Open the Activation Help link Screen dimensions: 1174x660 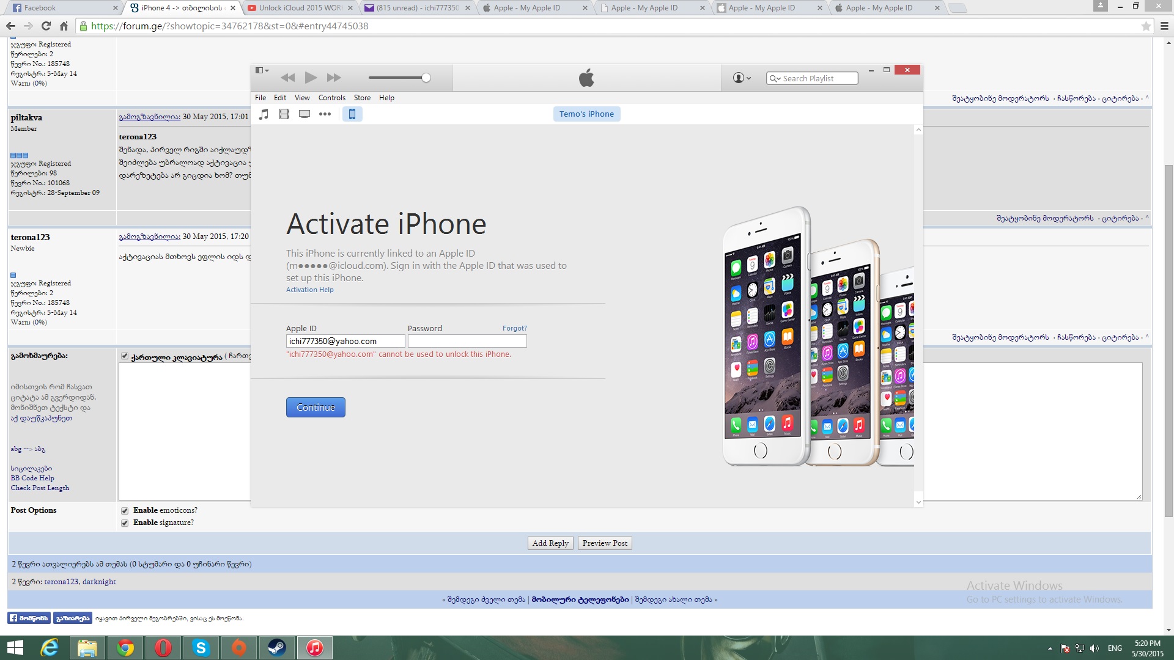(x=309, y=290)
